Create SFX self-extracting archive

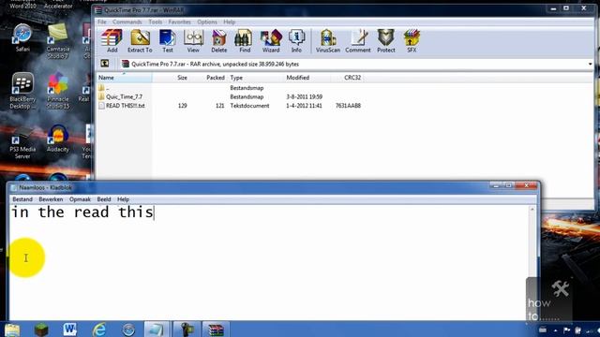point(412,41)
